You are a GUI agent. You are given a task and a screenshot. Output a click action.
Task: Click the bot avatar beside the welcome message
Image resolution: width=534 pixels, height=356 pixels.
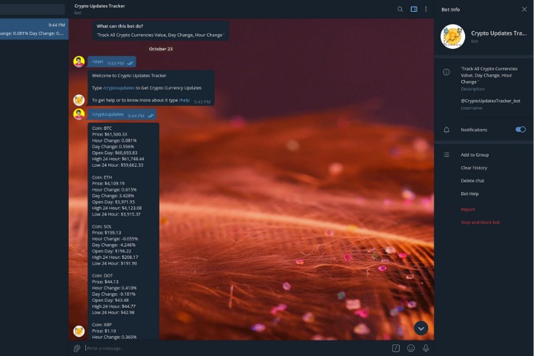(x=79, y=100)
